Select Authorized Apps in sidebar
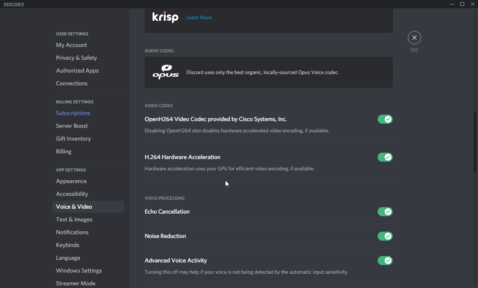The width and height of the screenshot is (478, 288). point(77,71)
